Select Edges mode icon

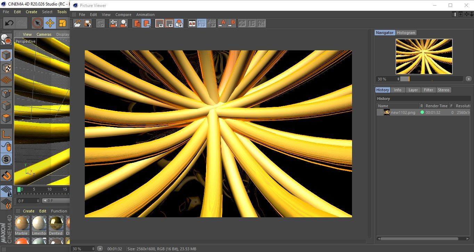tap(6, 106)
